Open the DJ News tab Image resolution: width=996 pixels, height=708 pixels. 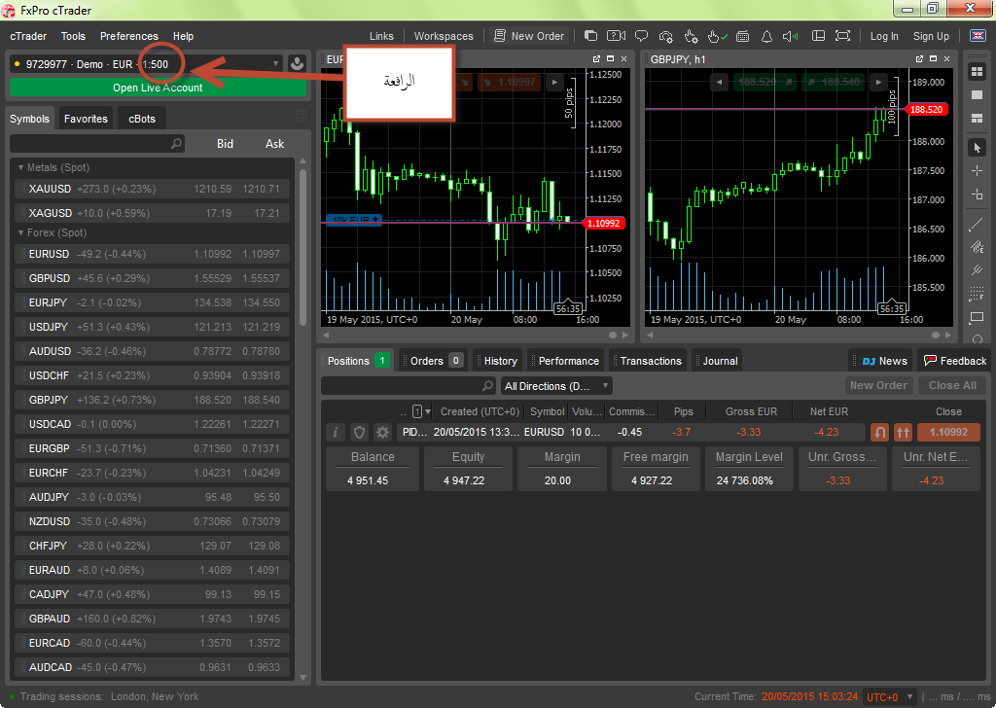tap(881, 361)
